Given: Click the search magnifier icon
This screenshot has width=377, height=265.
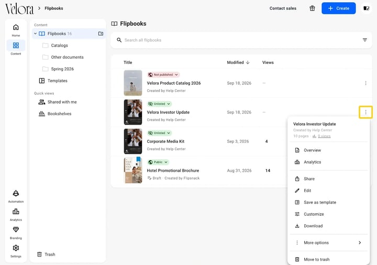Looking at the screenshot, I should pos(119,40).
